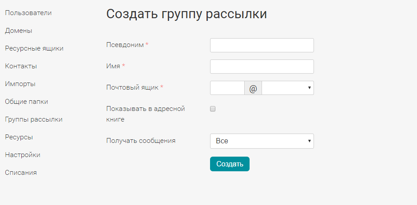Open Настройки in the sidebar

pyautogui.click(x=23, y=155)
